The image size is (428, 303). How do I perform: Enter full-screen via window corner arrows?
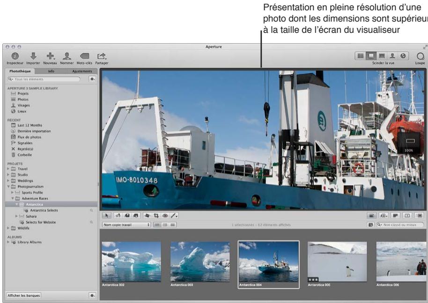pos(425,47)
